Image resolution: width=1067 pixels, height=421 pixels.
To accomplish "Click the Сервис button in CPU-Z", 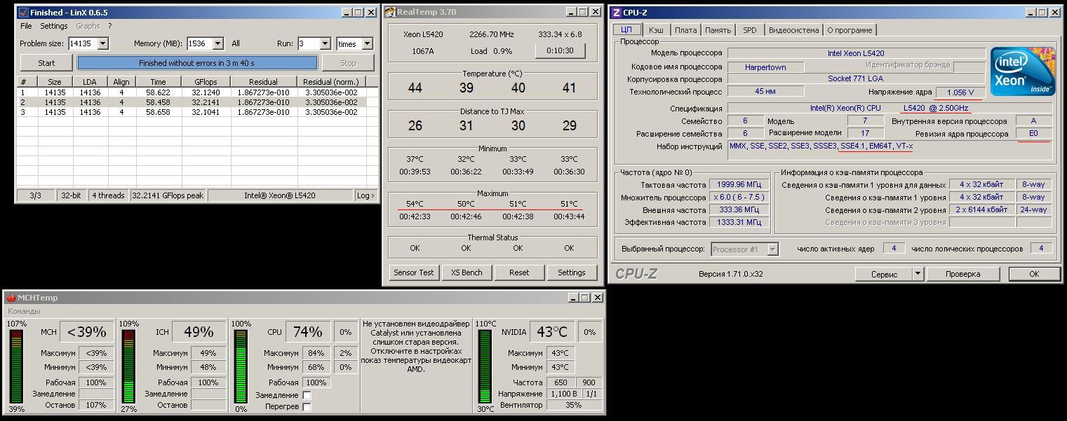I will (x=884, y=274).
